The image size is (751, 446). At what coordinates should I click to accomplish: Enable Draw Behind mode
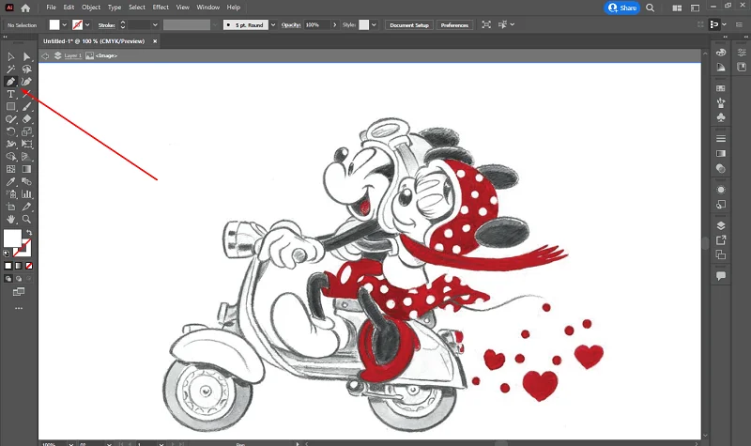coord(18,278)
